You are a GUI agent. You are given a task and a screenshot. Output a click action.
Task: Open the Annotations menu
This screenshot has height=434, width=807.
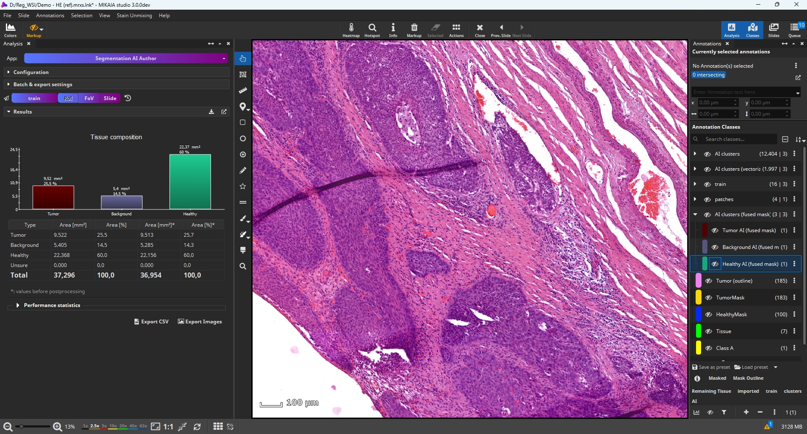point(50,16)
